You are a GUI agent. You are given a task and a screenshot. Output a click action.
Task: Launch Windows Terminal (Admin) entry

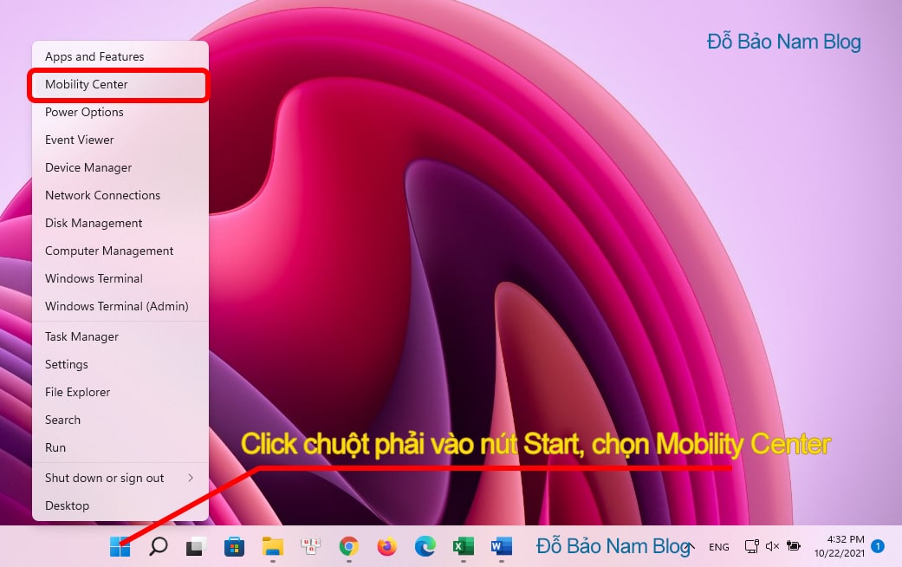[120, 306]
